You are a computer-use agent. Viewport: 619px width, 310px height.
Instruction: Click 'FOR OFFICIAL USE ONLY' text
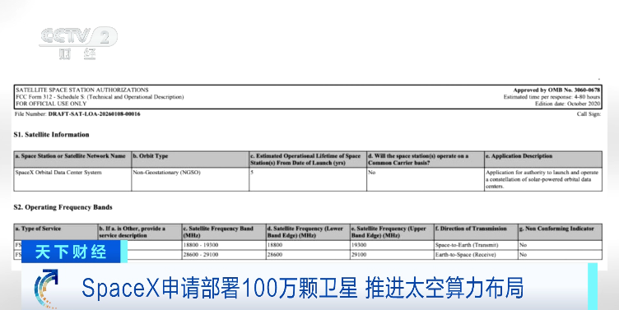coord(51,104)
